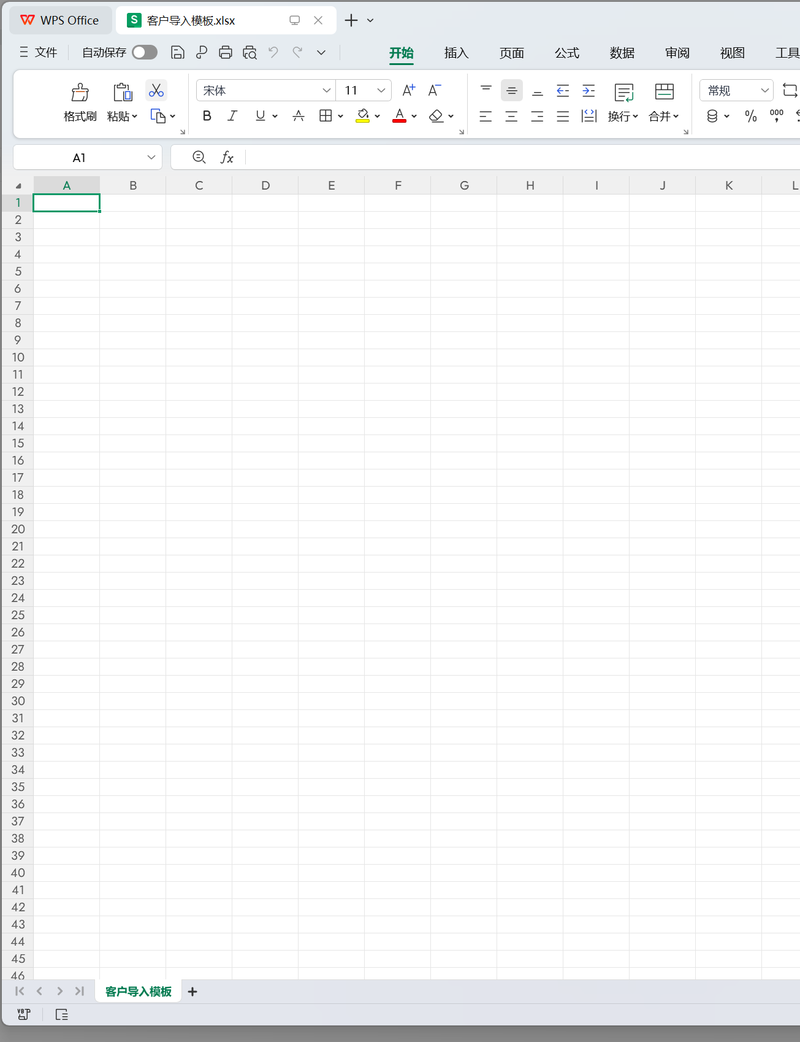800x1042 pixels.
Task: Switch to the 插入 ribbon tab
Action: point(456,53)
